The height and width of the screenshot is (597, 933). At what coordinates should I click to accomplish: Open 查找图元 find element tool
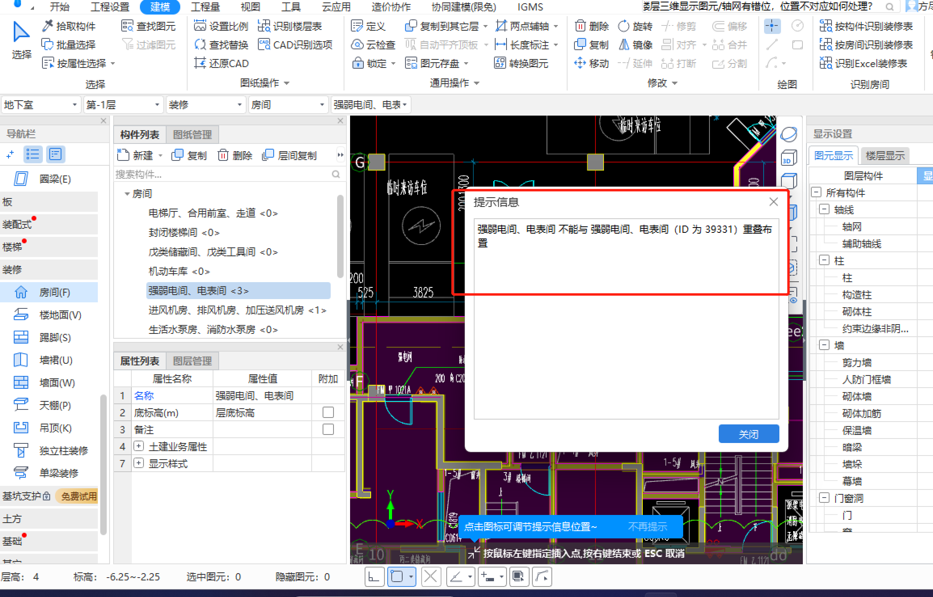pos(148,26)
